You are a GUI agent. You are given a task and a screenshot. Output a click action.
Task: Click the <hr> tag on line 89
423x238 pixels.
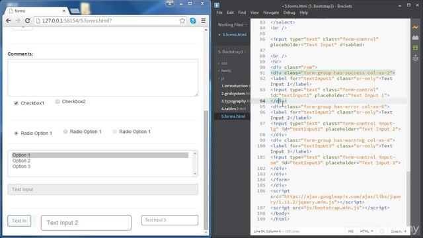tap(276, 61)
